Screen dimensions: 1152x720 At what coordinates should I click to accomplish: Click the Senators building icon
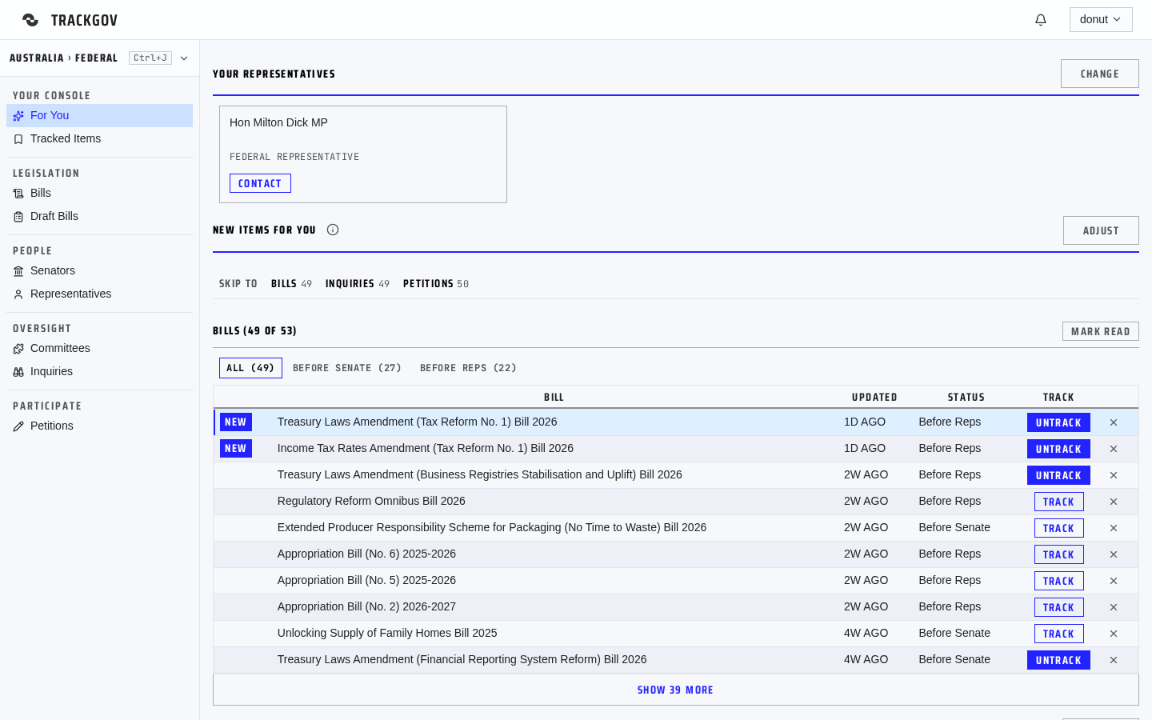[x=18, y=271]
